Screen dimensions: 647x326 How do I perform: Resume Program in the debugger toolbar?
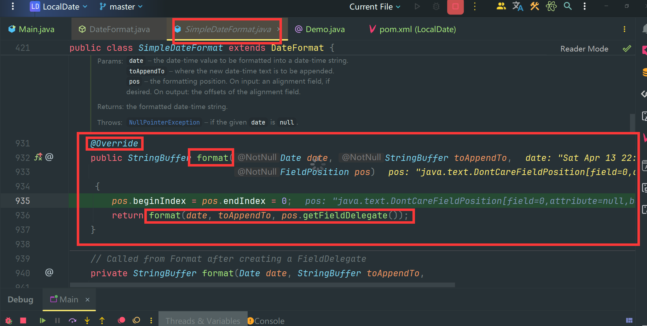[42, 320]
